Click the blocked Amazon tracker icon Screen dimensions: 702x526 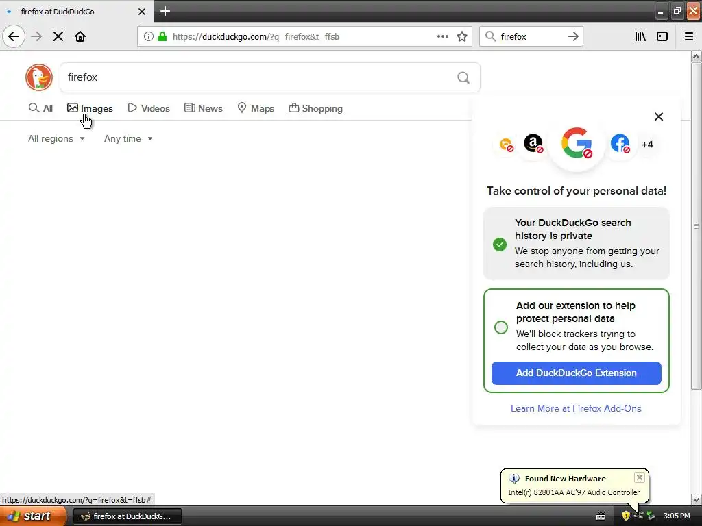pos(533,144)
